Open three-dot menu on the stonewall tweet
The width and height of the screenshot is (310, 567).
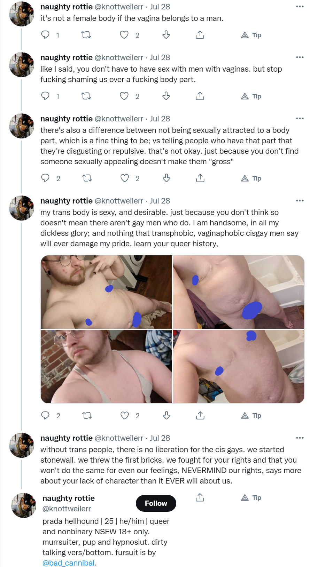[x=300, y=438]
